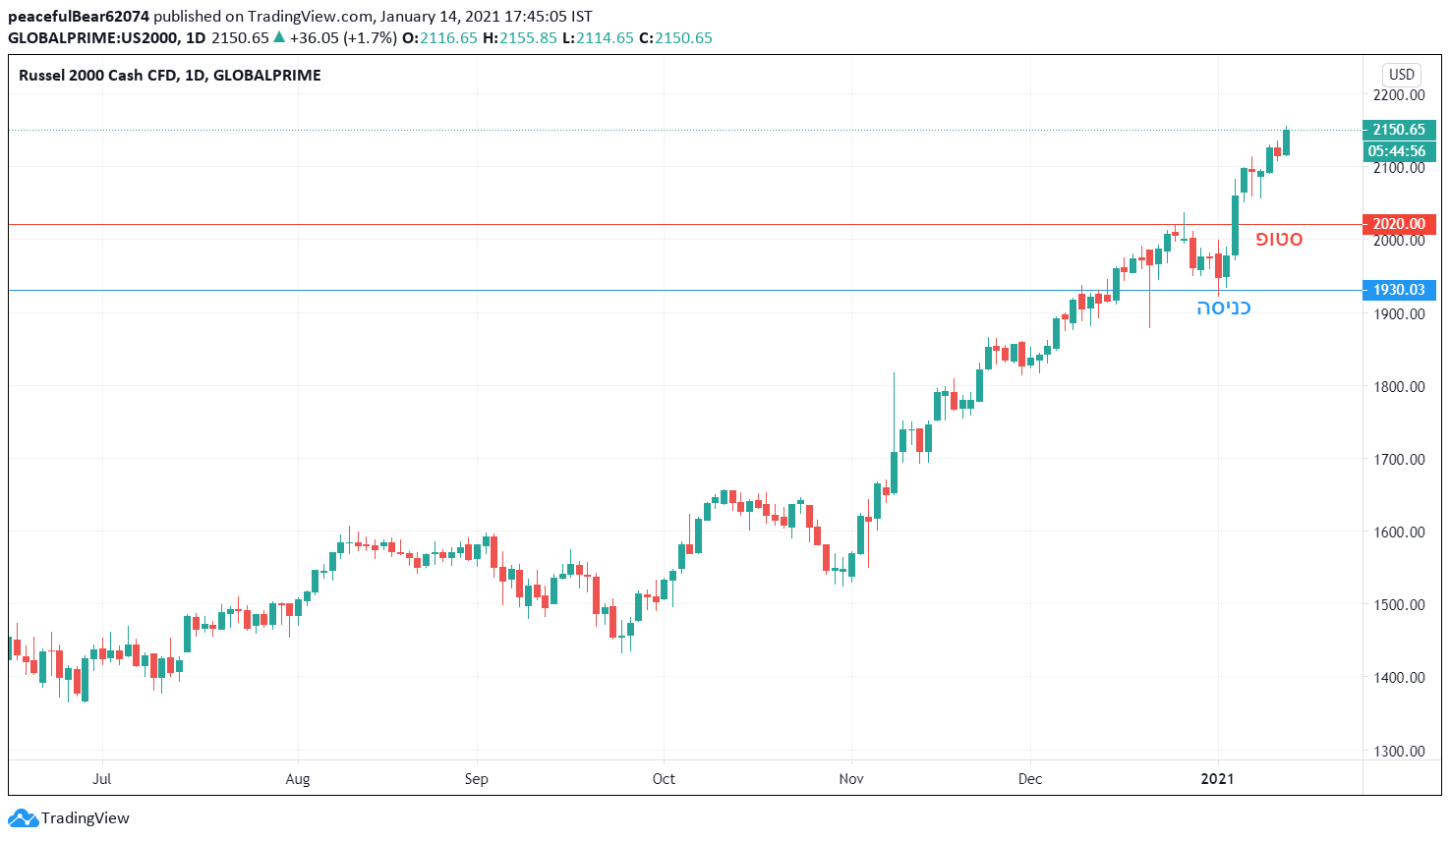Click the 1300.00 price scale label
The image size is (1450, 841).
click(1399, 751)
